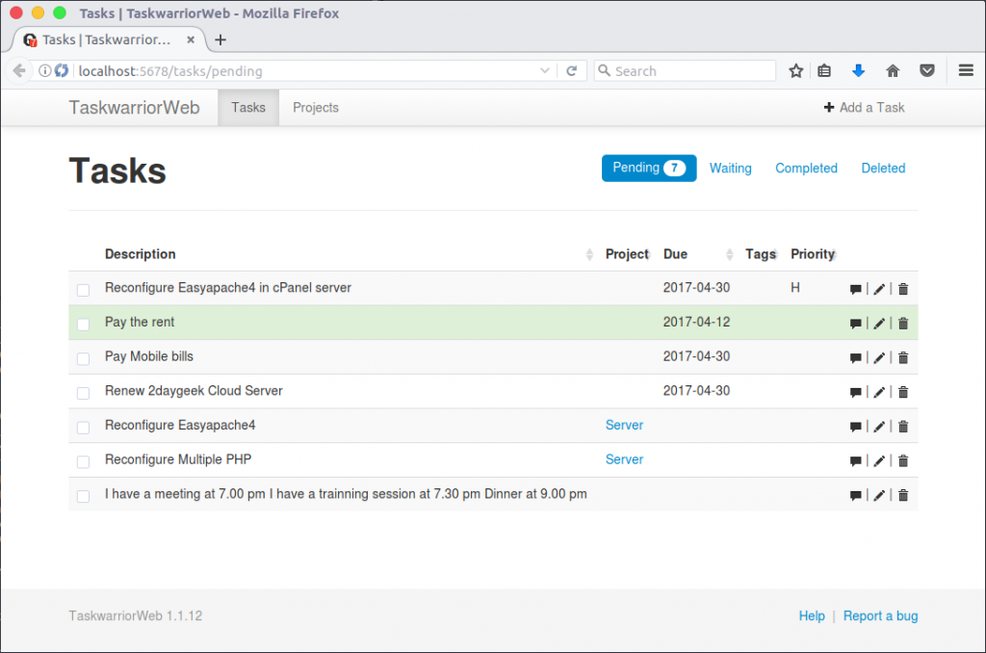The width and height of the screenshot is (986, 653).
Task: Sort by the Description column arrows
Action: pos(588,253)
